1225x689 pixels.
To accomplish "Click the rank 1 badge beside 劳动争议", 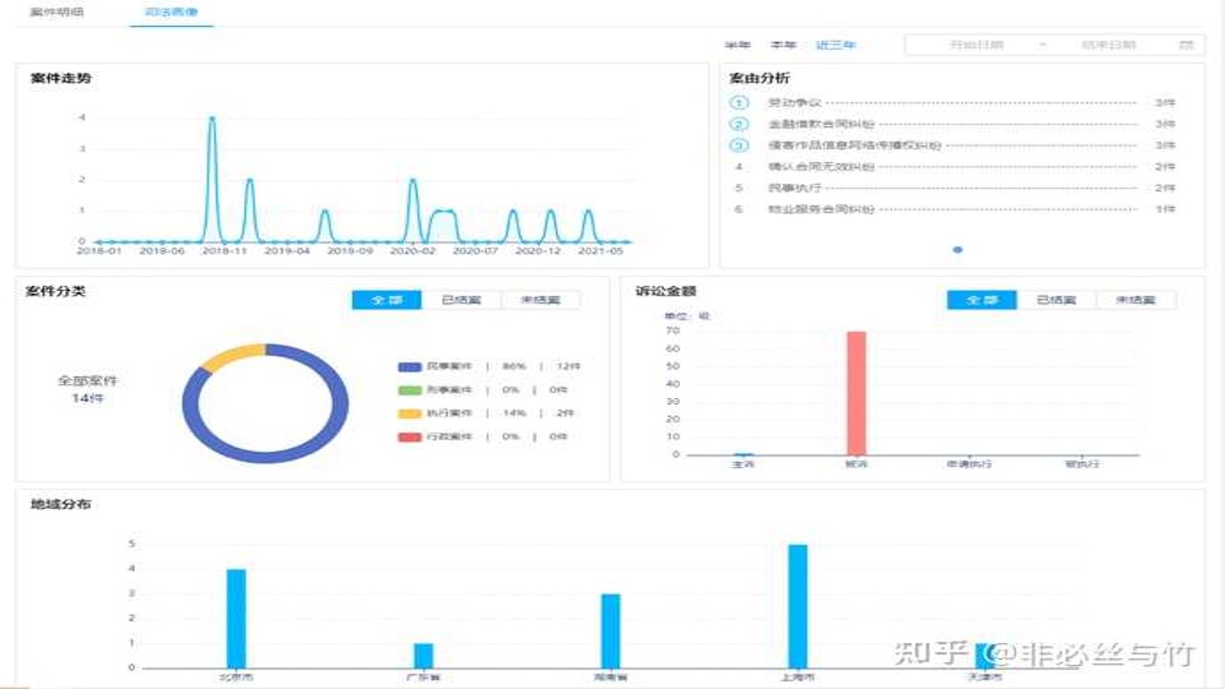I will point(738,103).
